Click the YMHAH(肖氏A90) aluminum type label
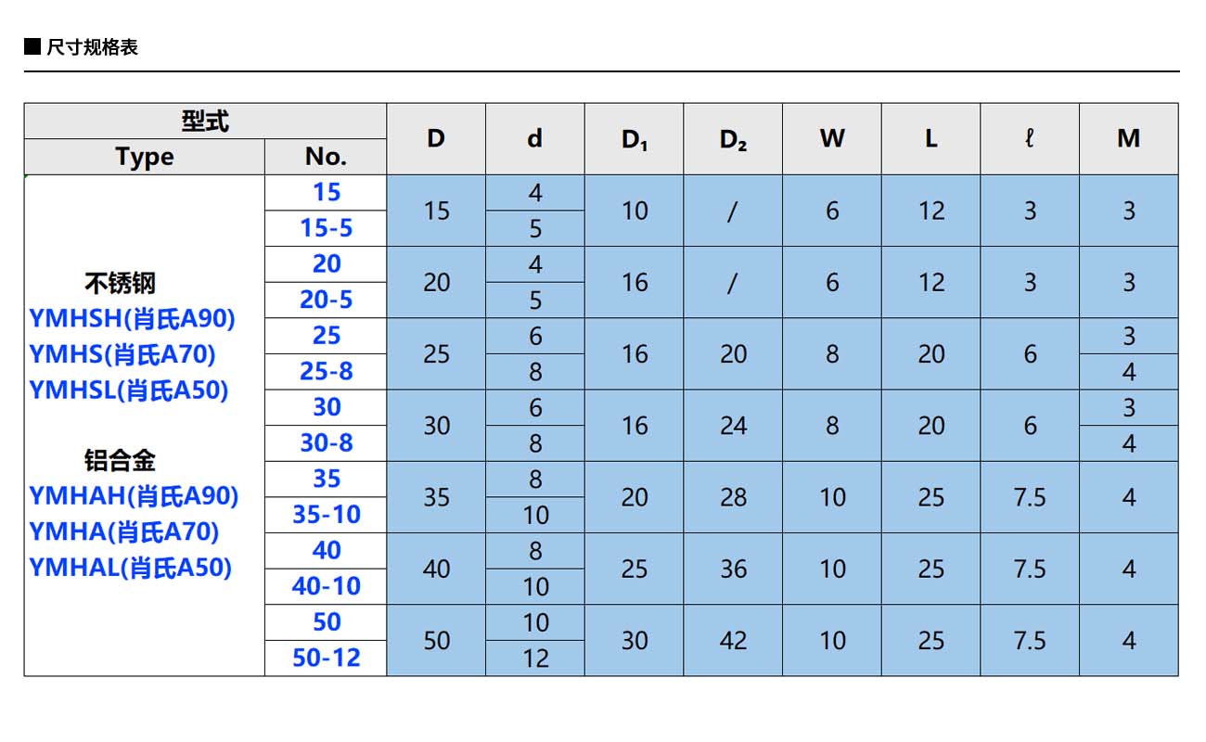The image size is (1206, 742). (134, 496)
